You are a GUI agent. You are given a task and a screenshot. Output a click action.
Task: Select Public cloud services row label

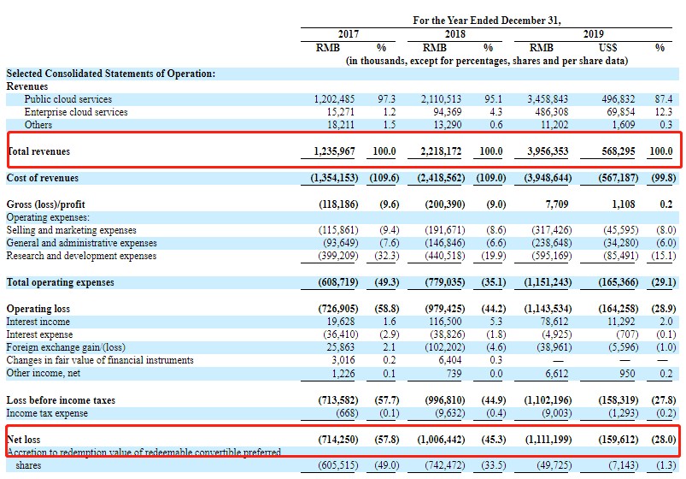67,99
